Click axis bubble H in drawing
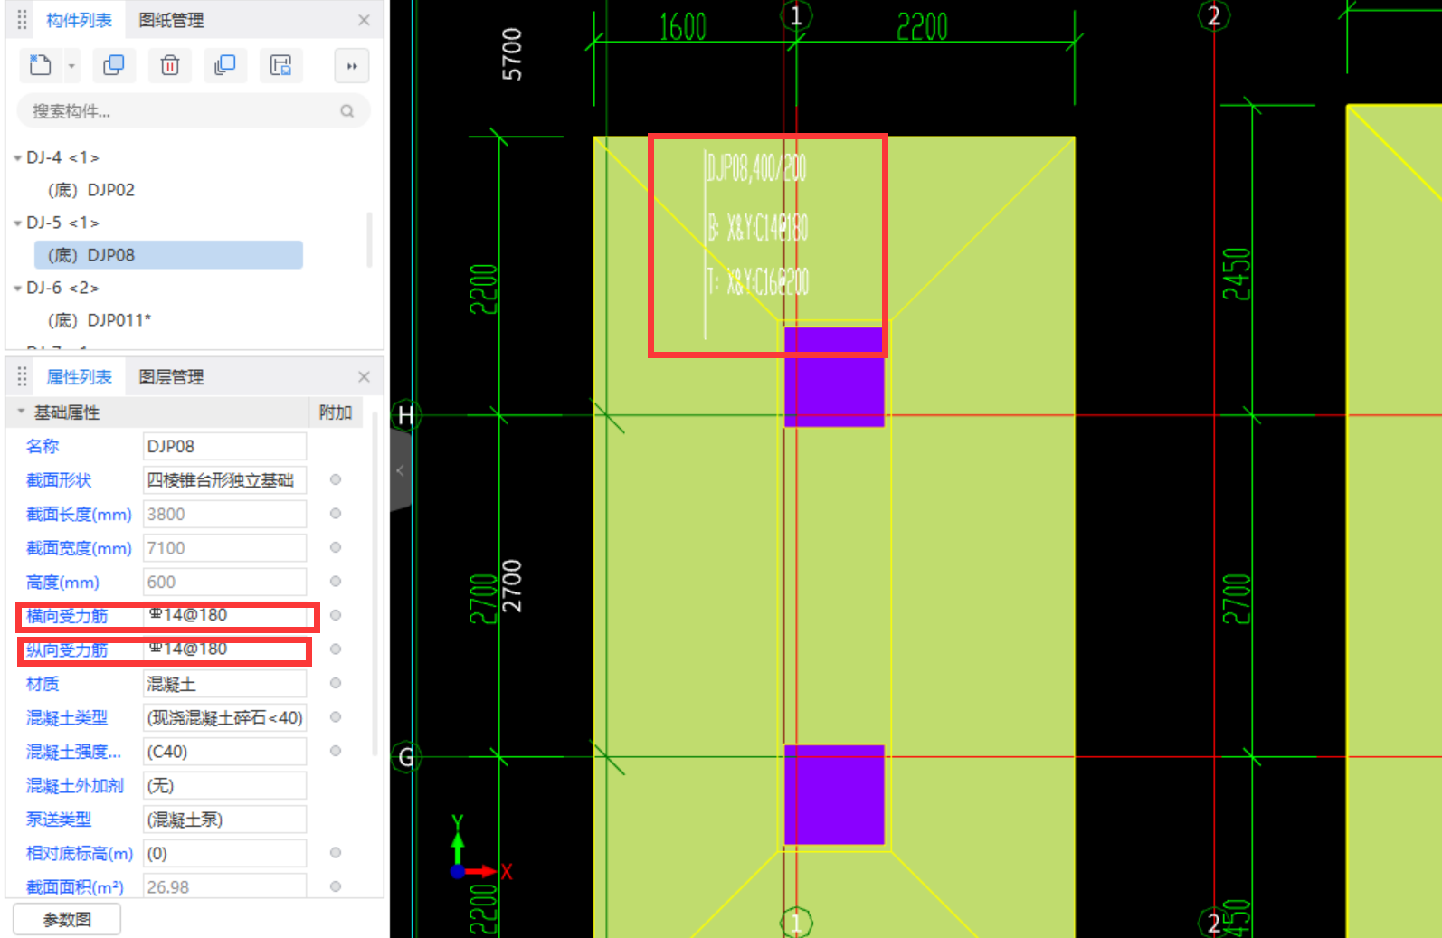This screenshot has width=1442, height=938. click(405, 416)
